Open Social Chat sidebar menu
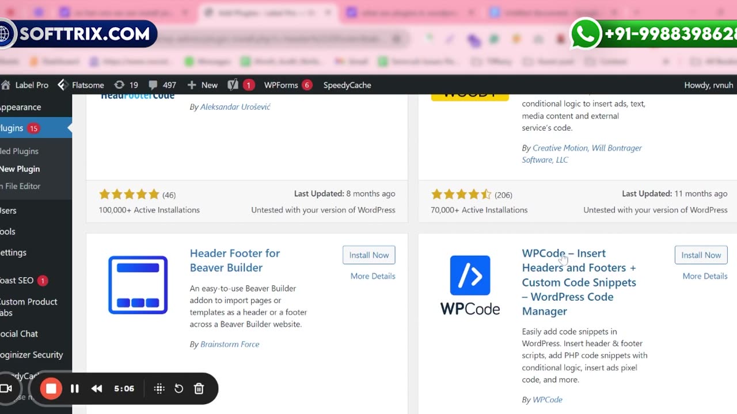Image resolution: width=737 pixels, height=414 pixels. click(19, 333)
